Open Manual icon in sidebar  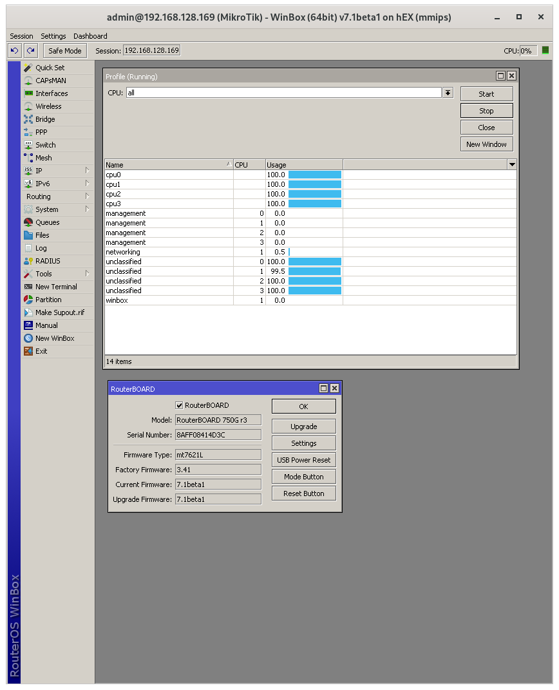click(28, 325)
